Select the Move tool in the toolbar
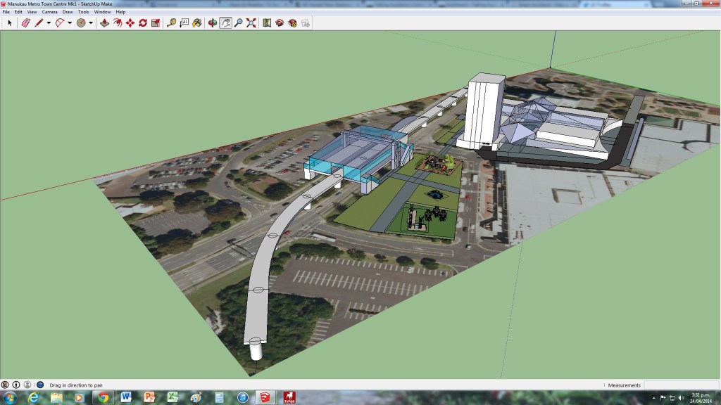Image resolution: width=721 pixels, height=405 pixels. click(129, 23)
